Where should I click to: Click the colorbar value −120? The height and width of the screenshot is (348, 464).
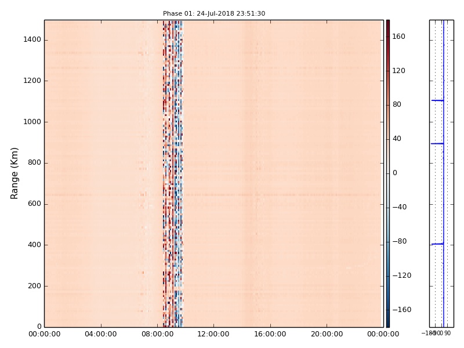pyautogui.click(x=402, y=275)
